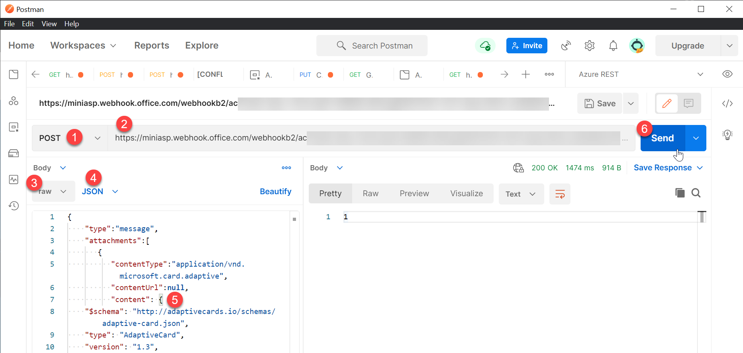Toggle response line wrap icon
The width and height of the screenshot is (743, 353).
pyautogui.click(x=560, y=194)
